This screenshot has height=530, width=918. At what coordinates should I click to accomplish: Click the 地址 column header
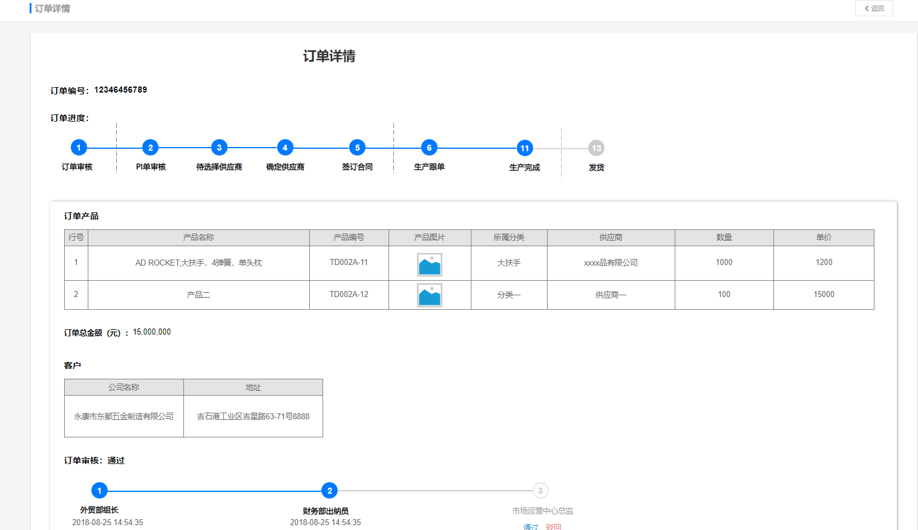pos(253,387)
